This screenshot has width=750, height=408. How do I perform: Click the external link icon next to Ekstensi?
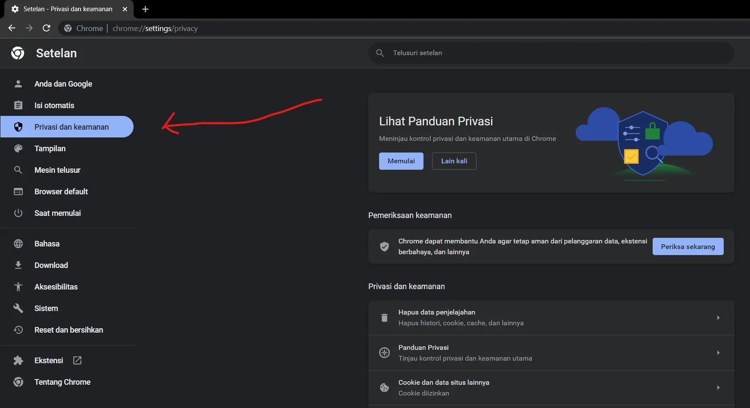(77, 360)
